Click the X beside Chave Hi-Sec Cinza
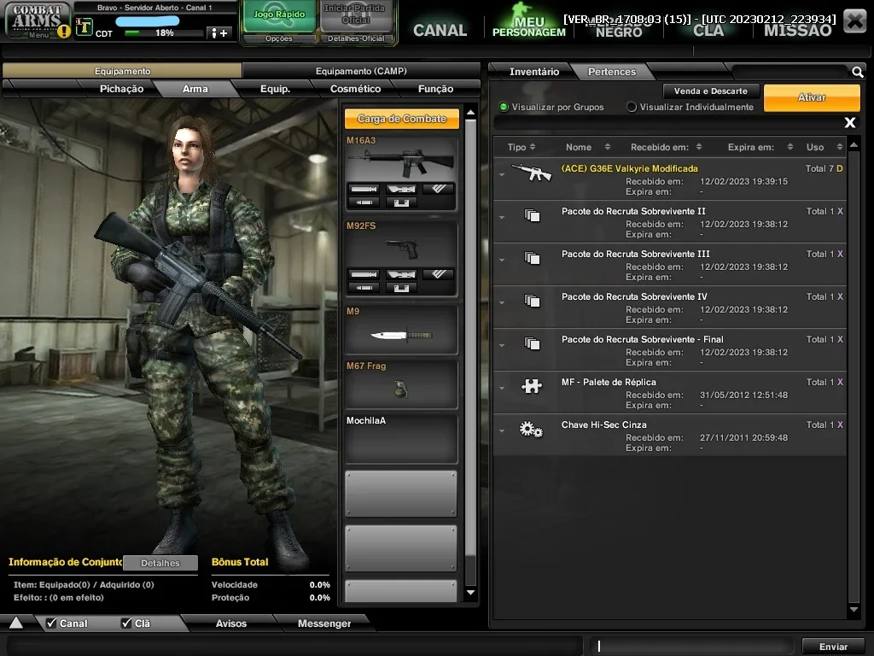The image size is (874, 656). pyautogui.click(x=840, y=425)
